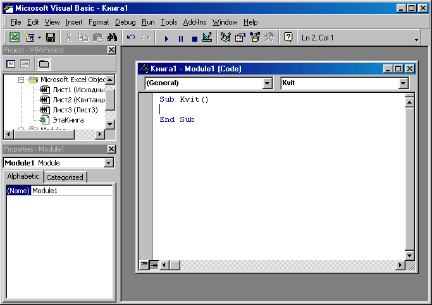The width and height of the screenshot is (432, 305).
Task: Open Object Browser toolbar icon
Action: pos(255,37)
